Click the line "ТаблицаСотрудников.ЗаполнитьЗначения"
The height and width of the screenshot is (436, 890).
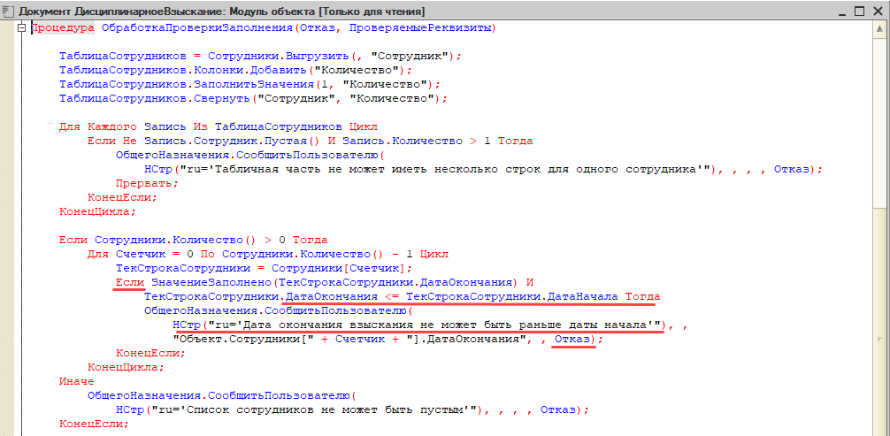[249, 84]
